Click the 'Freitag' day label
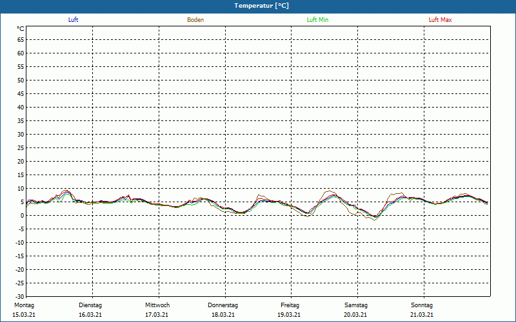 [x=290, y=305]
